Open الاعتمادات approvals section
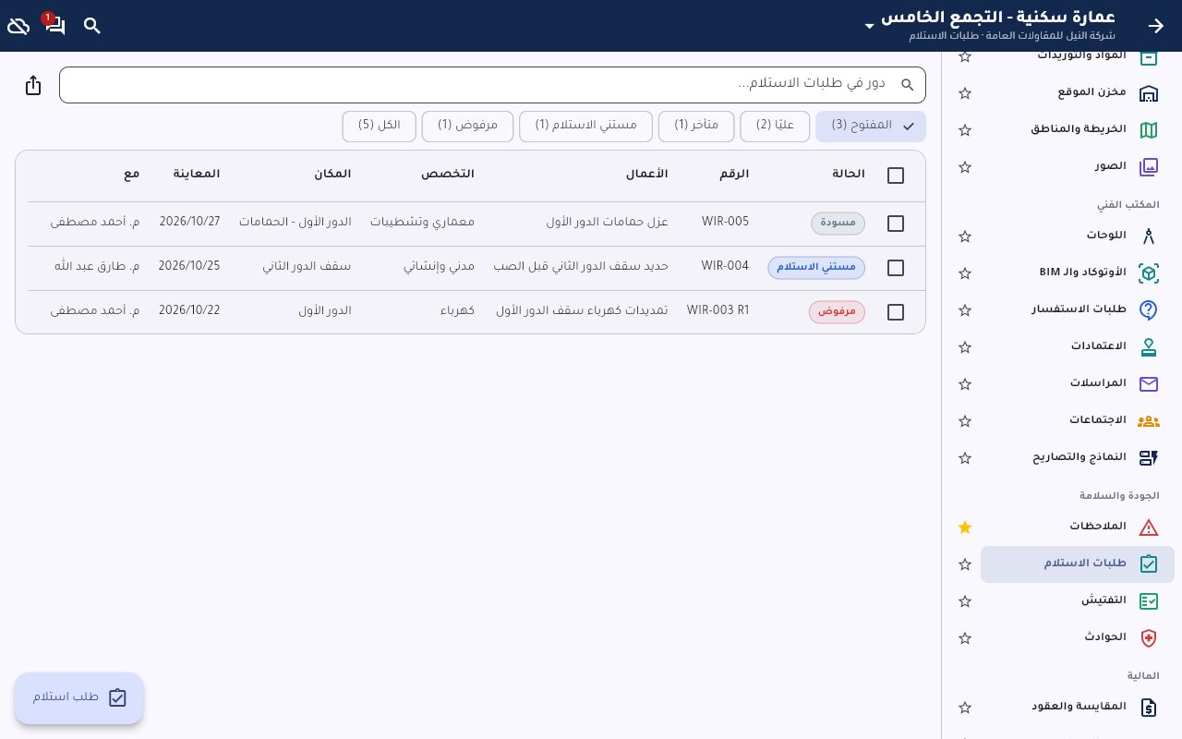 coord(1078,347)
